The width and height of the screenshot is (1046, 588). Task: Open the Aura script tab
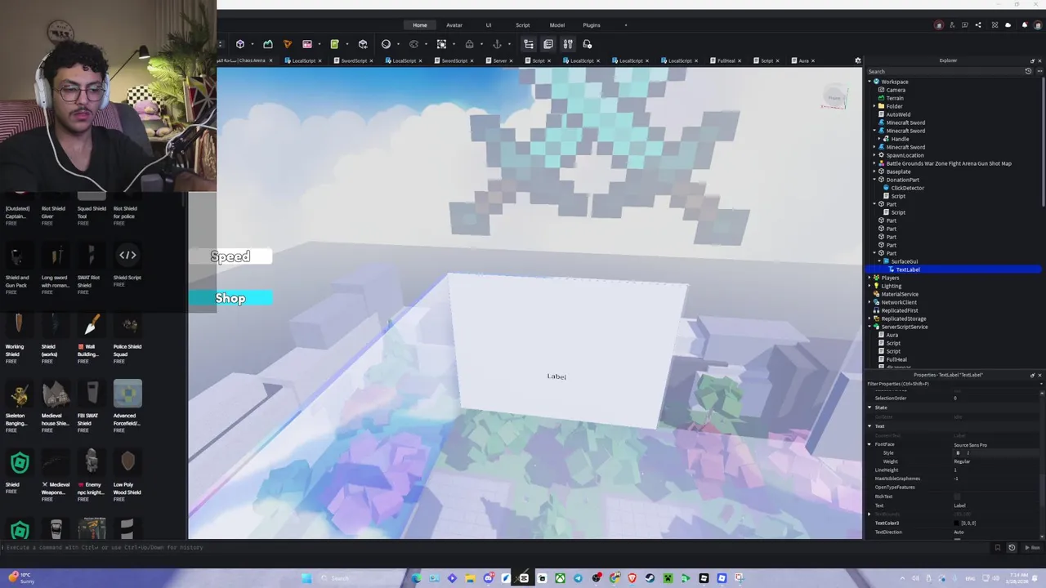(803, 60)
